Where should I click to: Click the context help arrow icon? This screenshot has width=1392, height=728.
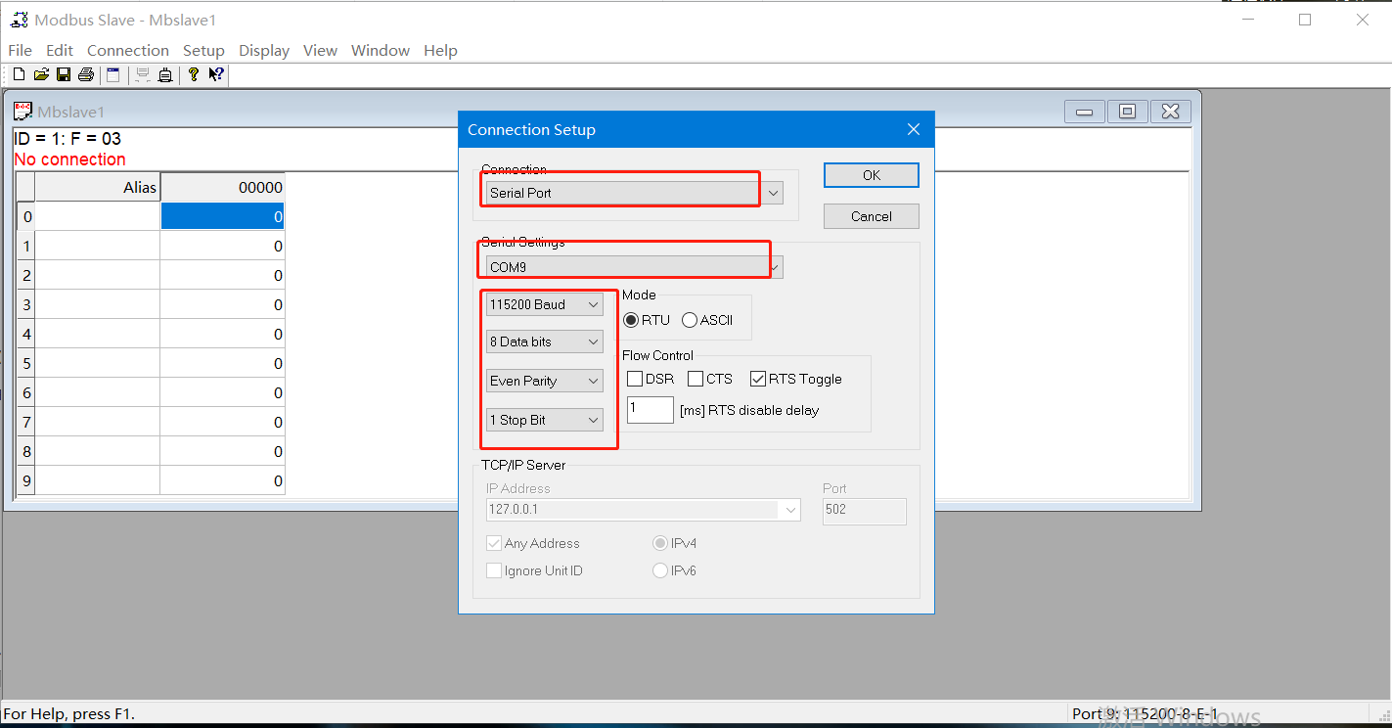pos(216,74)
